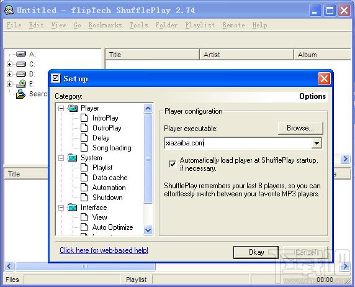355x287 pixels.
Task: Open the File menu
Action: 14,25
